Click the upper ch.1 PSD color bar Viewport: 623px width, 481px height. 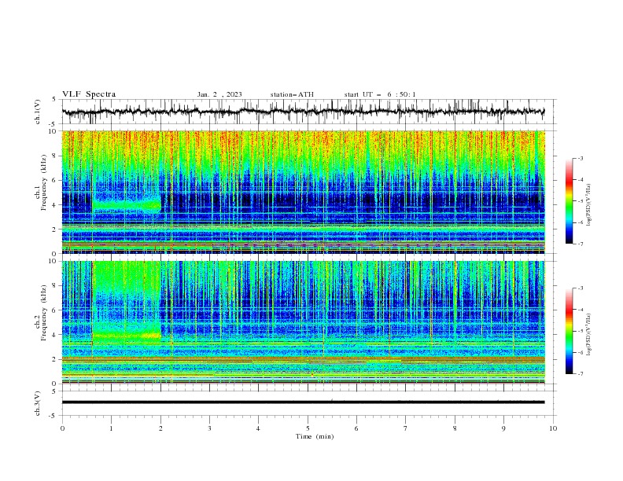pyautogui.click(x=569, y=201)
